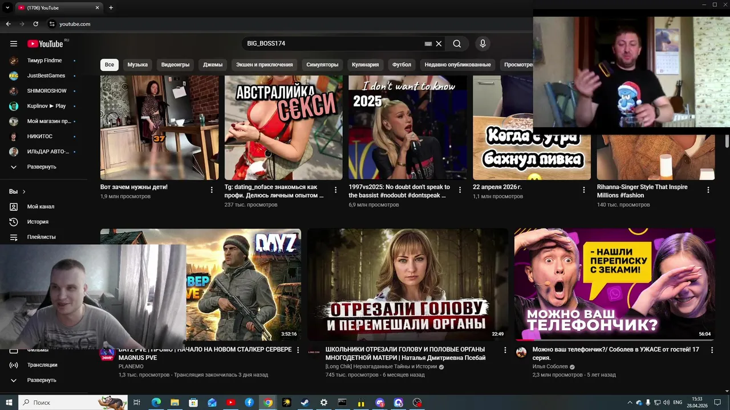Viewport: 730px width, 410px height.
Task: Open the browser tab search dropdown
Action: pos(7,8)
